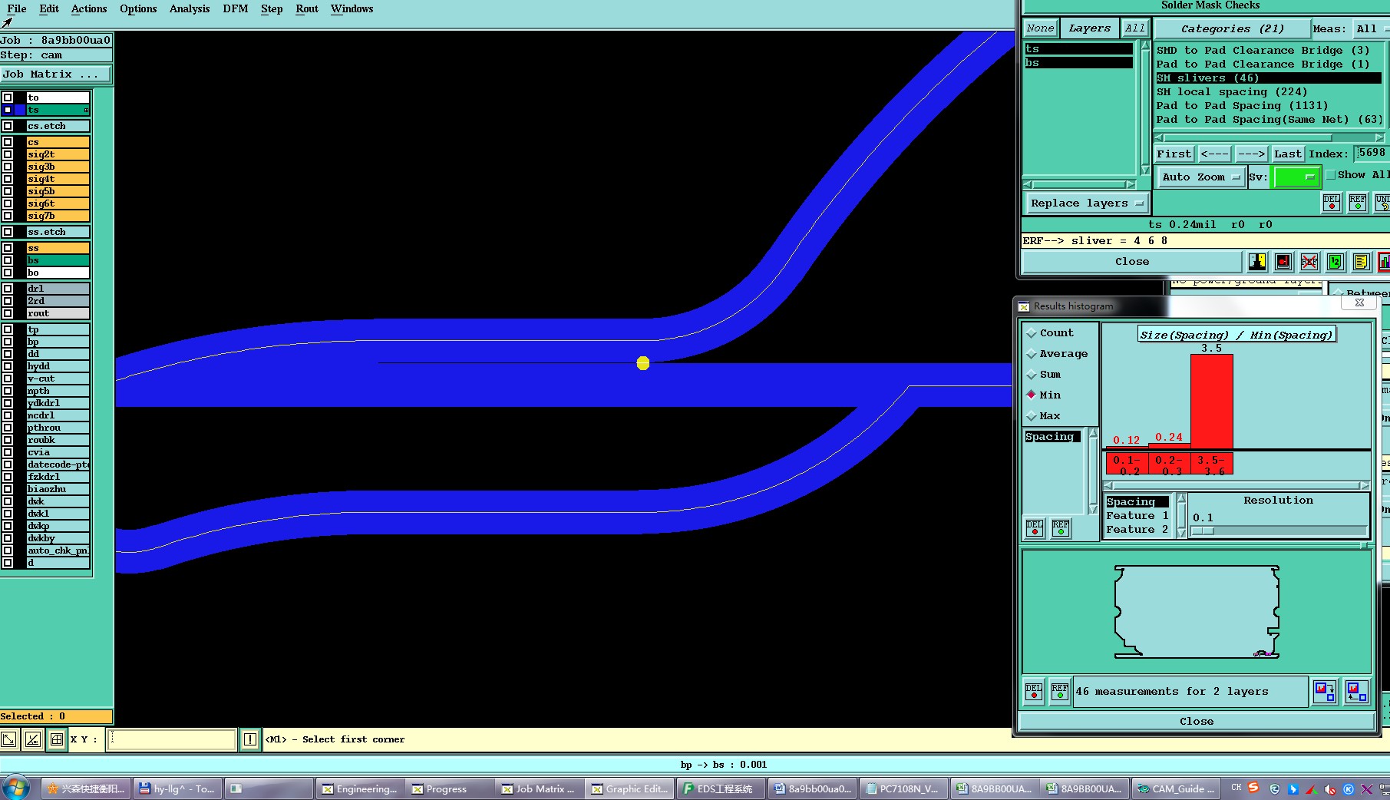The width and height of the screenshot is (1390, 800).
Task: Open Auto Zoom dropdown
Action: coord(1200,177)
